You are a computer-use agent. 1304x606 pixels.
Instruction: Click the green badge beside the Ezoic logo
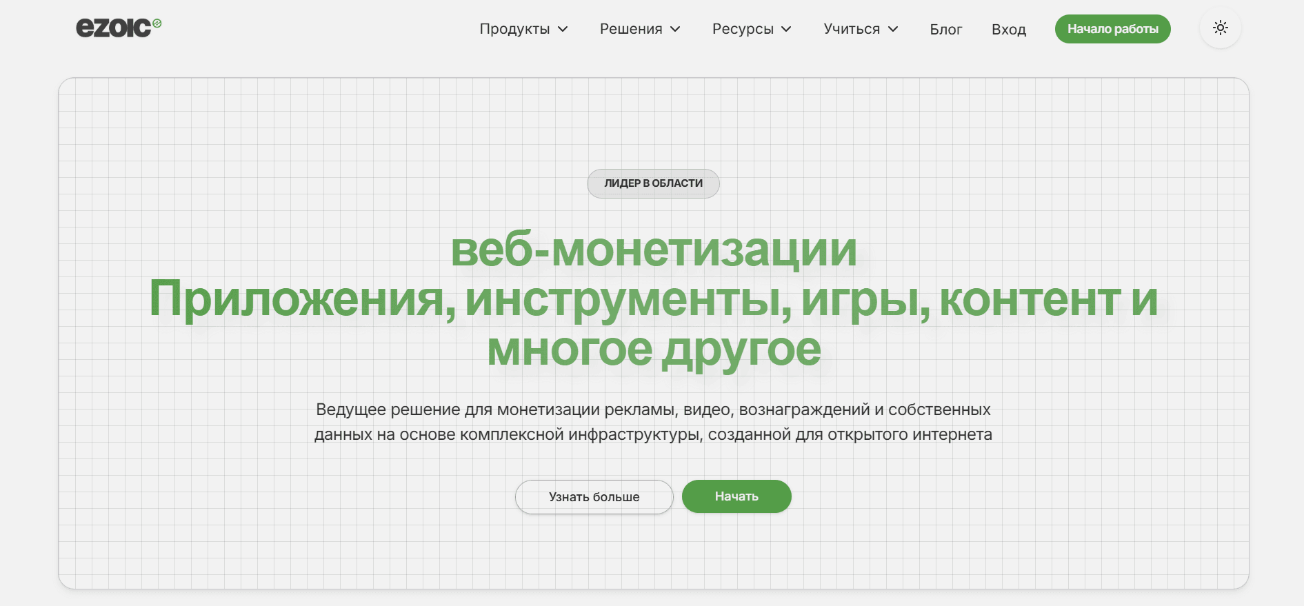coord(157,23)
